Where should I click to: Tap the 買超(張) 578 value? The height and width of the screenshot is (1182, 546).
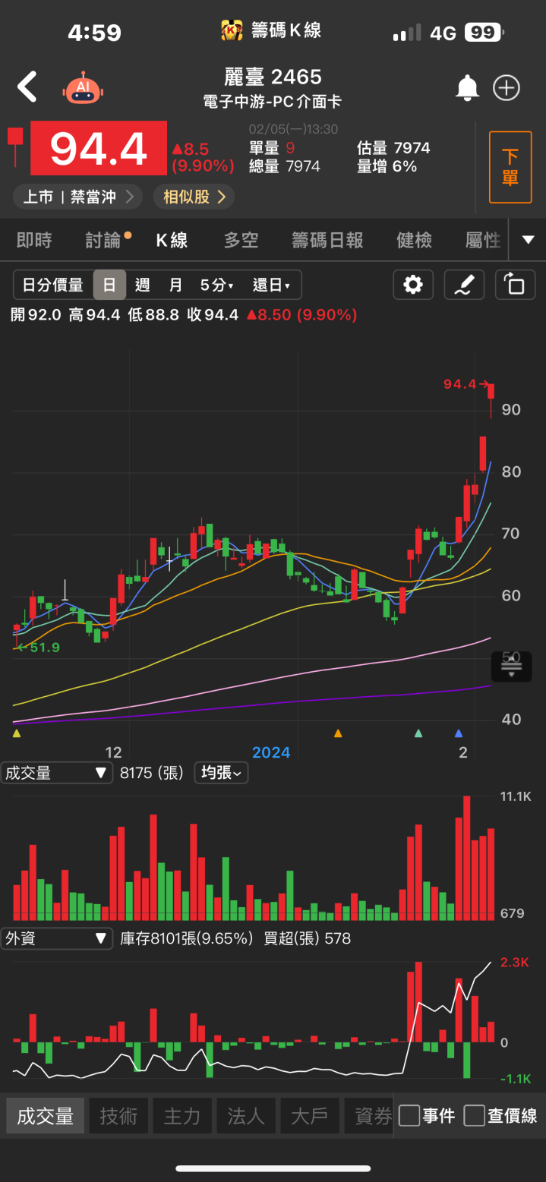308,938
